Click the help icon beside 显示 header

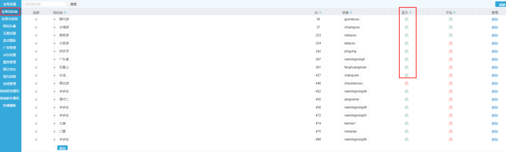(410, 13)
